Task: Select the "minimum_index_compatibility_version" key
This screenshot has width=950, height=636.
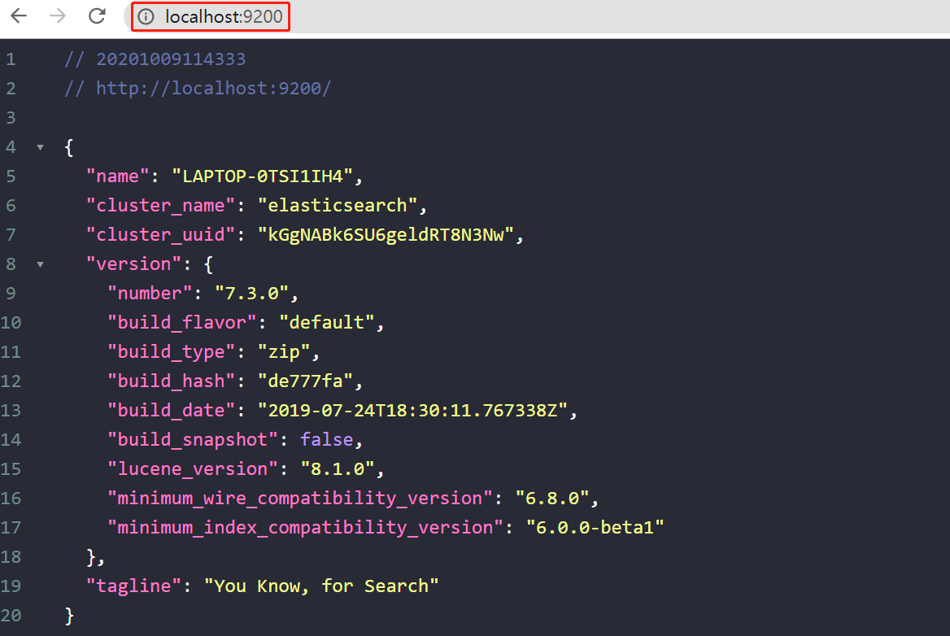Action: coord(305,528)
